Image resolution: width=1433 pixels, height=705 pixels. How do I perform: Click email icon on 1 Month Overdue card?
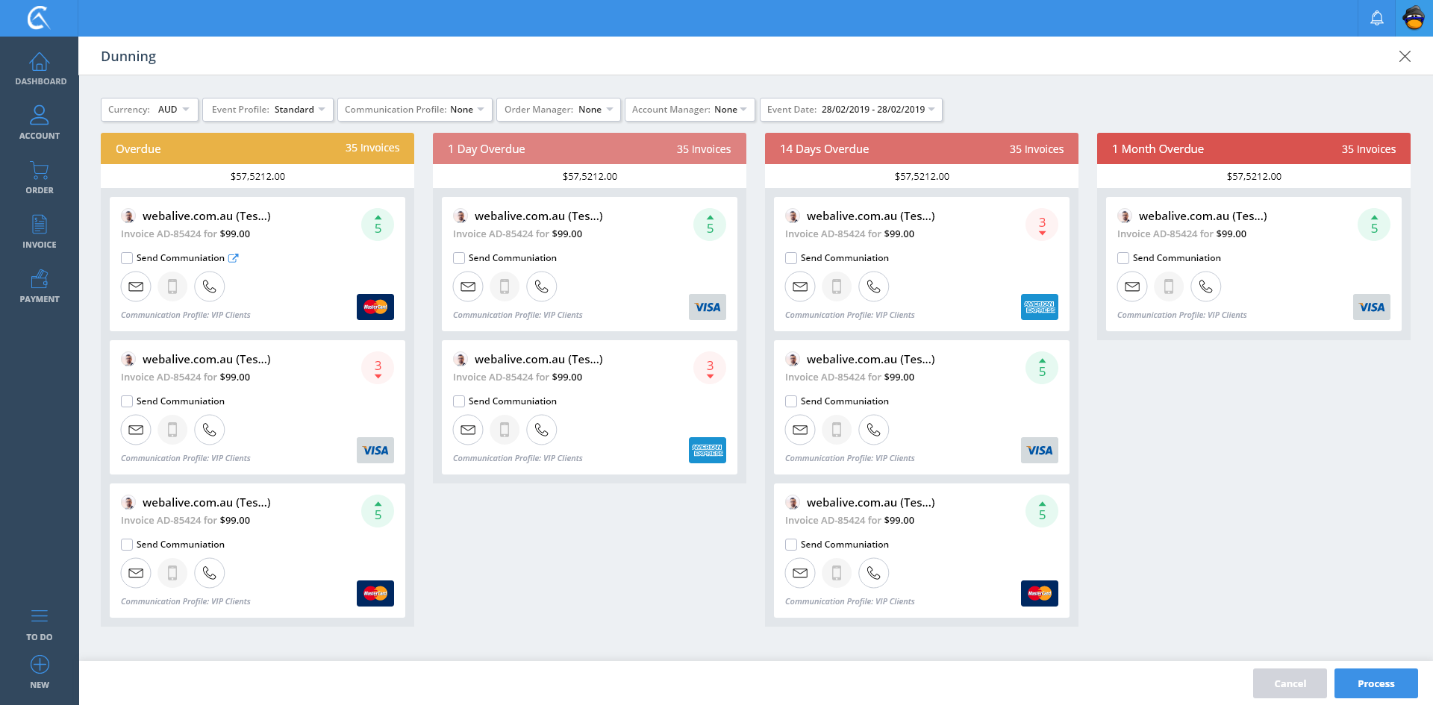(x=1132, y=286)
